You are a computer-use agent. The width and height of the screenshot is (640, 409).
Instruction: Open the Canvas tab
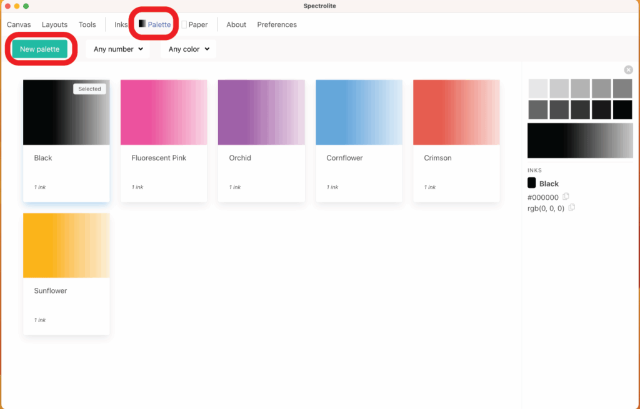coord(19,25)
